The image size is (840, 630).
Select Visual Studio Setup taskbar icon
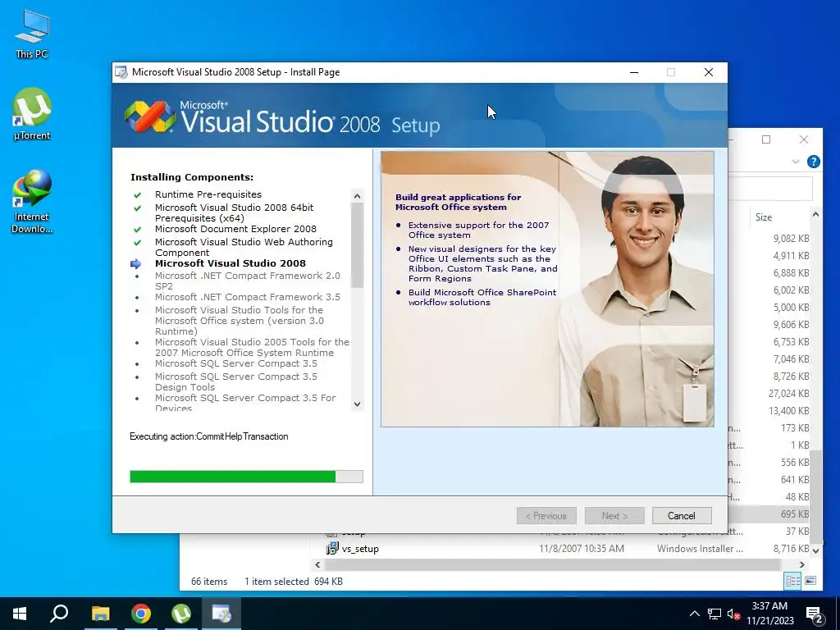(x=221, y=614)
